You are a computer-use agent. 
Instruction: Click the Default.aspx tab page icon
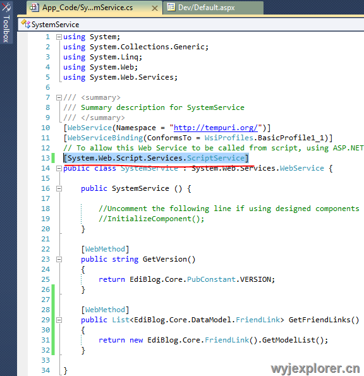(171, 7)
